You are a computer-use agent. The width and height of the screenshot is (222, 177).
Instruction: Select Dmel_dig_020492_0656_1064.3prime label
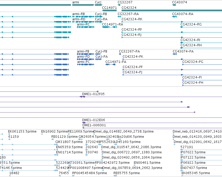point(132,158)
